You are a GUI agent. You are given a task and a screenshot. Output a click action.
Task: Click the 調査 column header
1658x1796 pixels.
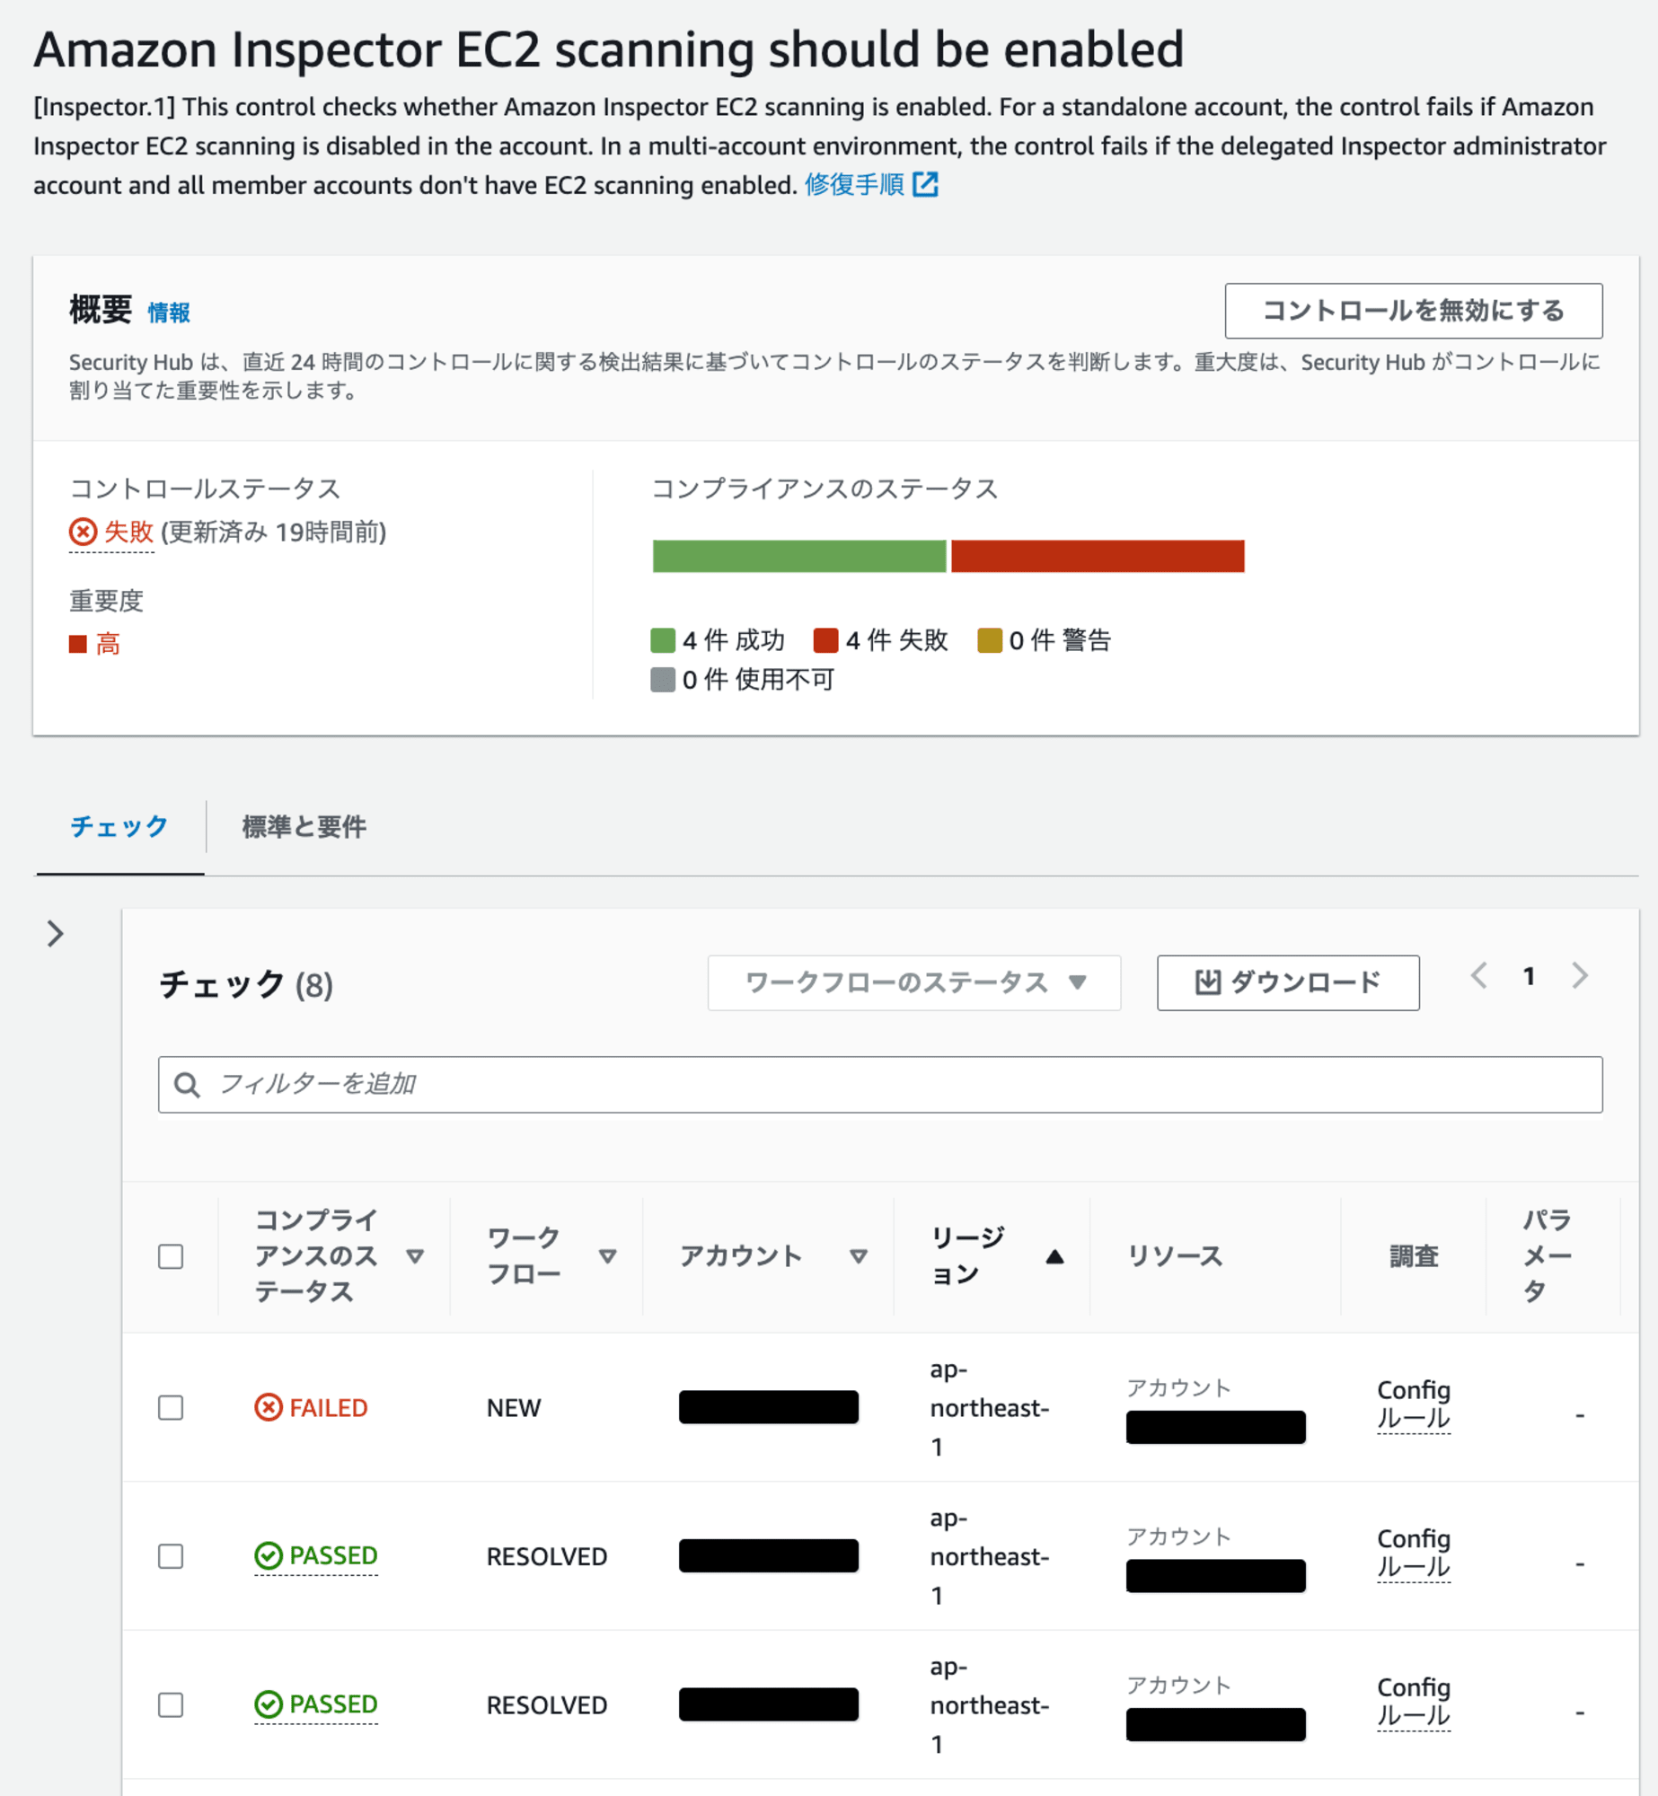tap(1414, 1256)
